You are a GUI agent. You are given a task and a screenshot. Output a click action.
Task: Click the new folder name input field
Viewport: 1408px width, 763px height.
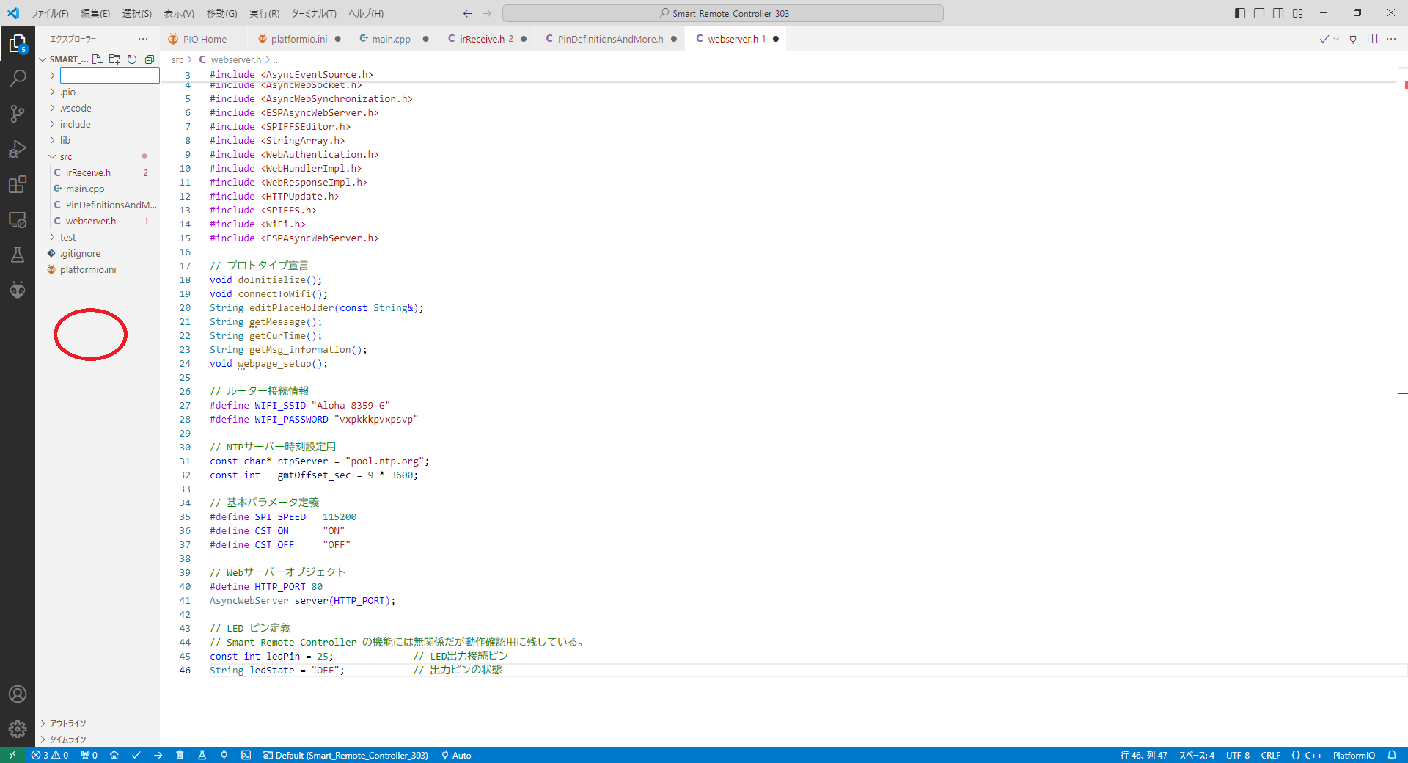[x=109, y=76]
